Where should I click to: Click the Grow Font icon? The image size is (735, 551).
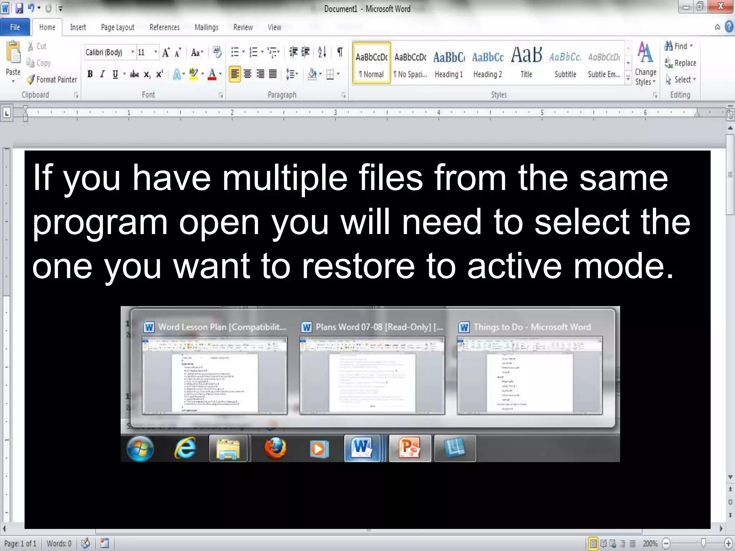tap(166, 52)
